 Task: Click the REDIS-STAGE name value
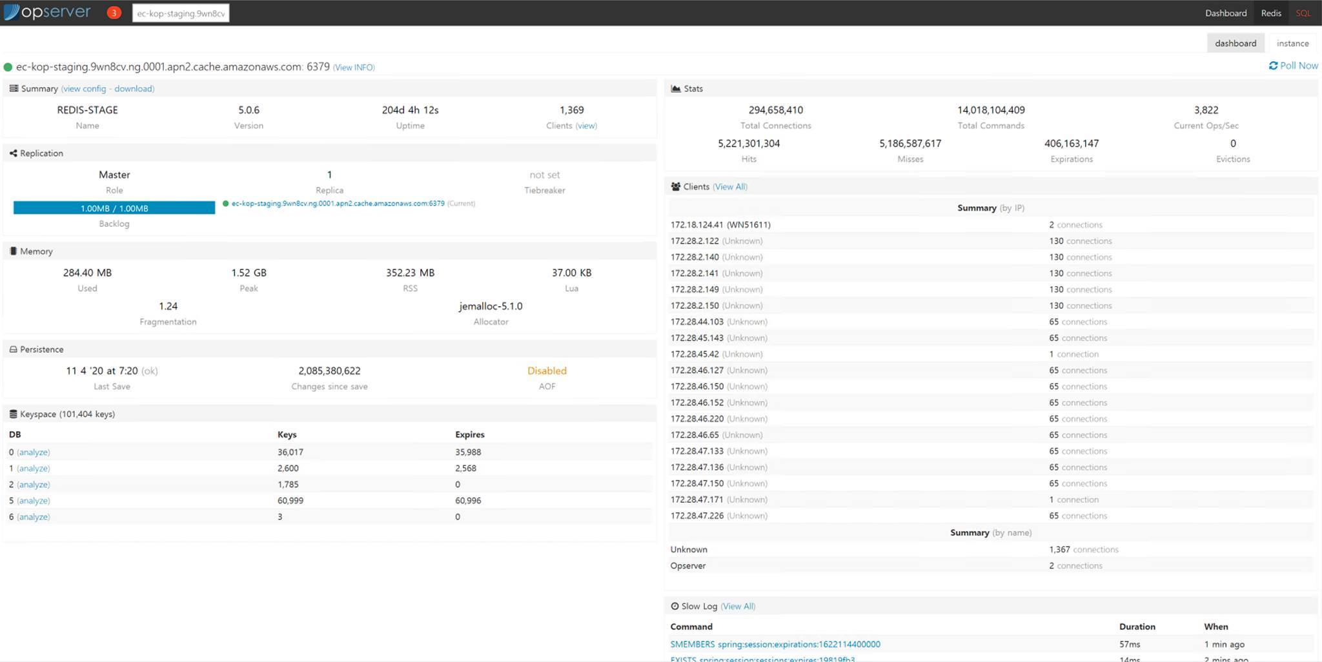[87, 110]
